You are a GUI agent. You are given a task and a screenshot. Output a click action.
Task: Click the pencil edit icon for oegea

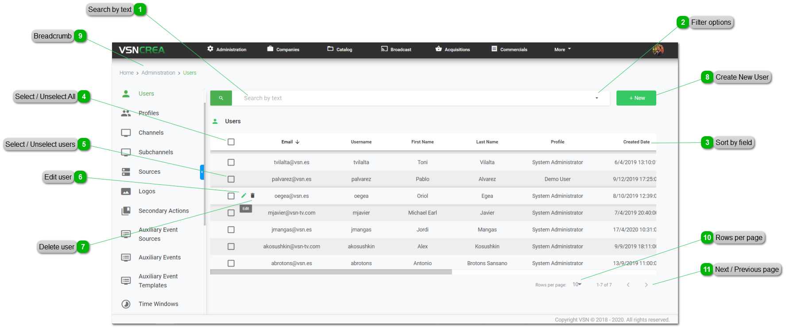[x=244, y=195]
